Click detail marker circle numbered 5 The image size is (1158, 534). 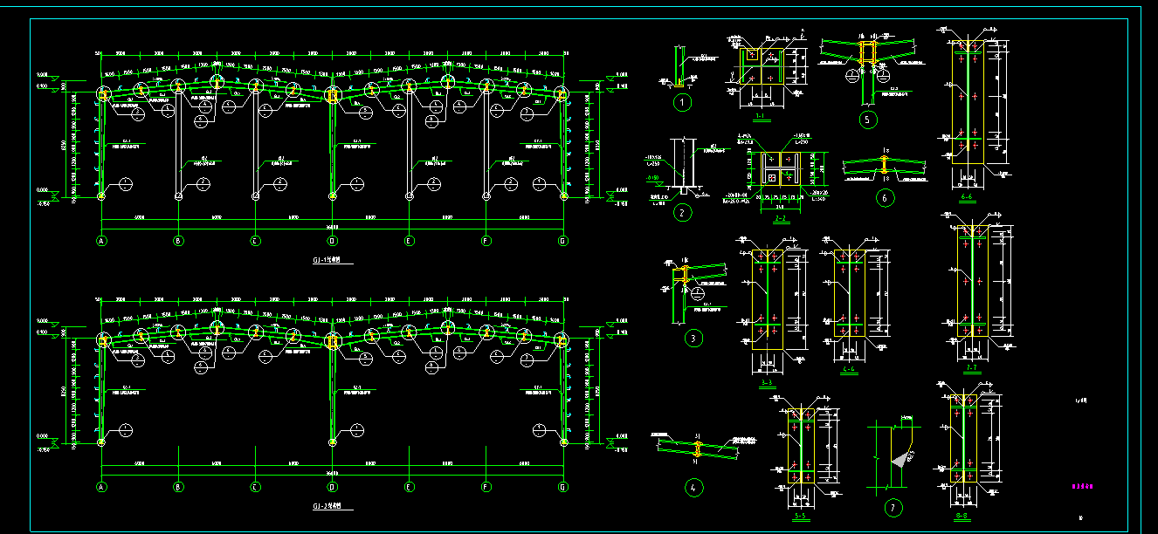(x=867, y=120)
